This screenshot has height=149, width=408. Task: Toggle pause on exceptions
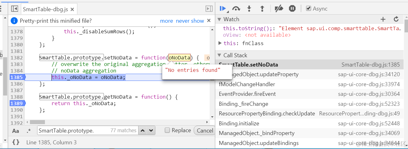(292, 8)
